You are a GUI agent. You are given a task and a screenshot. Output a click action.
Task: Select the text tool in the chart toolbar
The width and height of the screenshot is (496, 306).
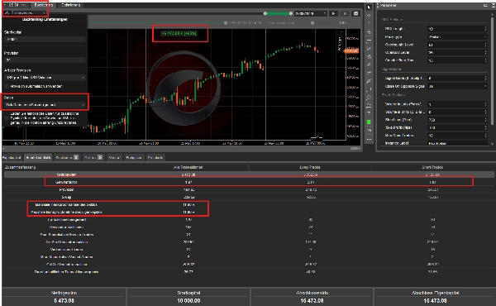tap(369, 113)
